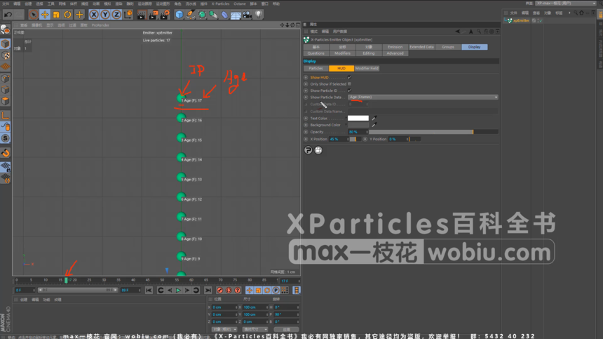Click the X Position value field
The width and height of the screenshot is (603, 339).
(x=339, y=139)
